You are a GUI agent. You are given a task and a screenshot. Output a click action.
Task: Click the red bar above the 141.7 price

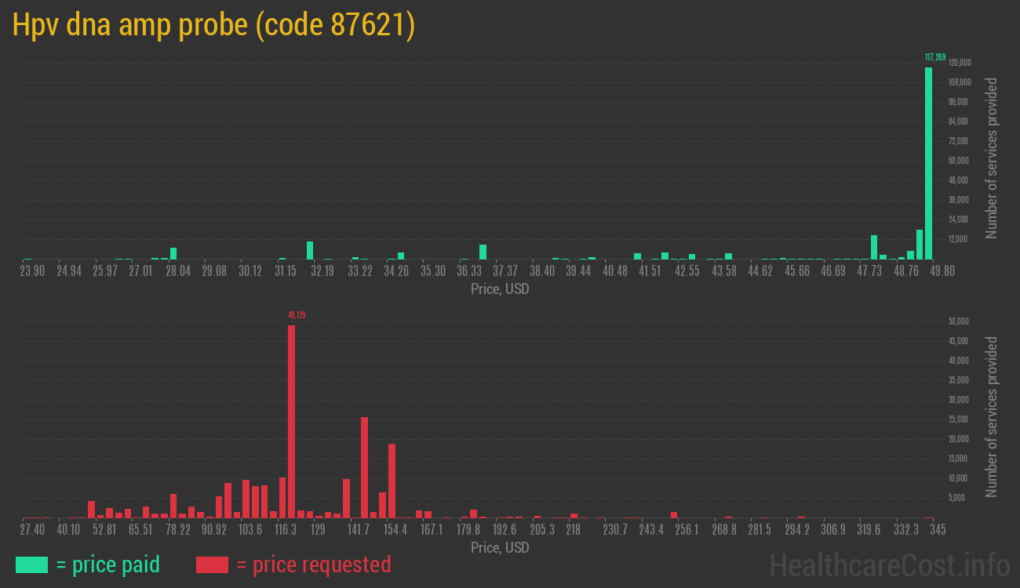click(x=364, y=466)
